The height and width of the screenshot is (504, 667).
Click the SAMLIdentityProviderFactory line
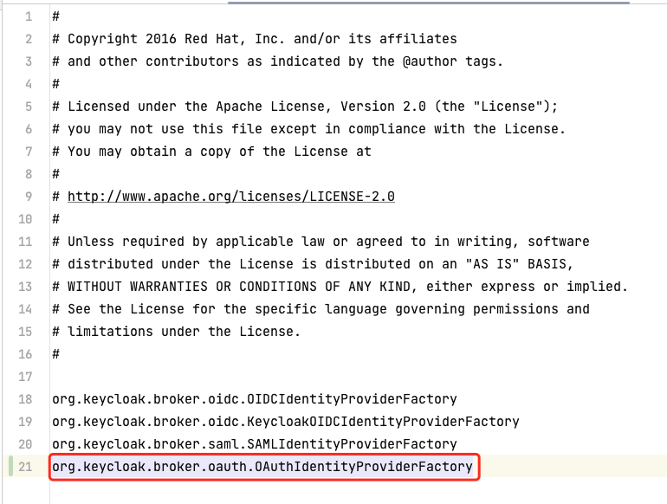(255, 444)
